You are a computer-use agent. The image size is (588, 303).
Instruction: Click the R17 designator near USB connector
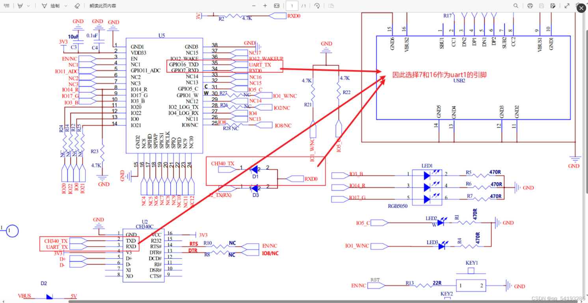pyautogui.click(x=448, y=16)
